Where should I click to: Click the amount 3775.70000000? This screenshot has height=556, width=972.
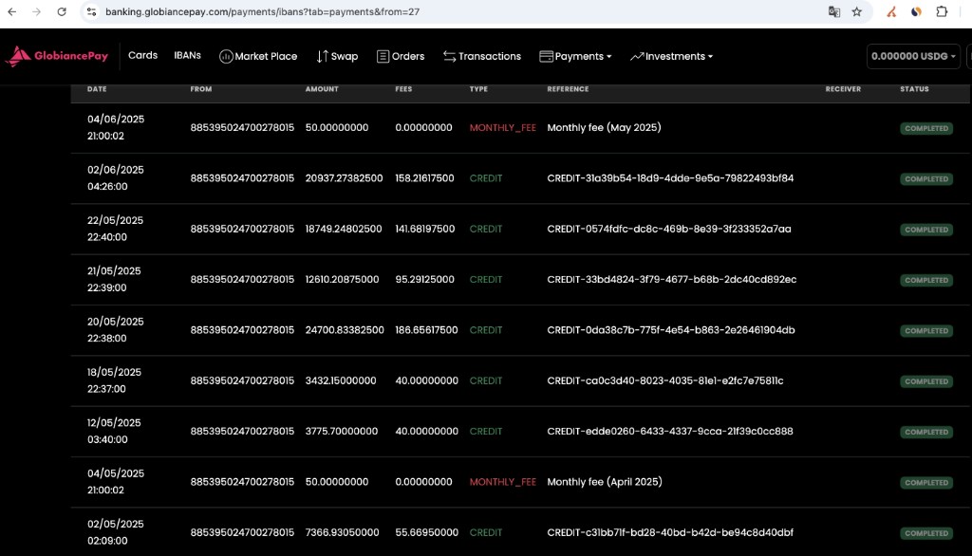pos(342,432)
